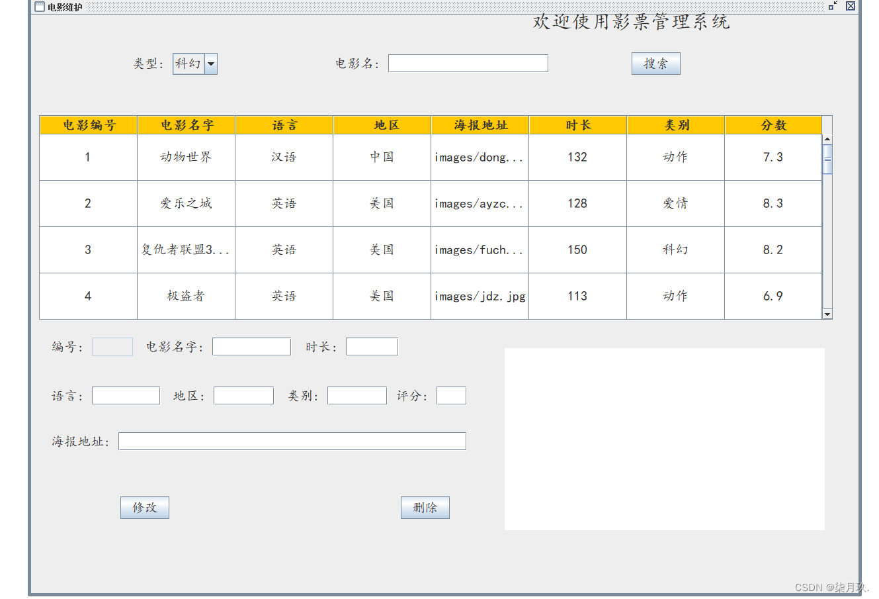Click the score cell 6.9
Viewport: 879px width, 599px height.
pyautogui.click(x=773, y=297)
